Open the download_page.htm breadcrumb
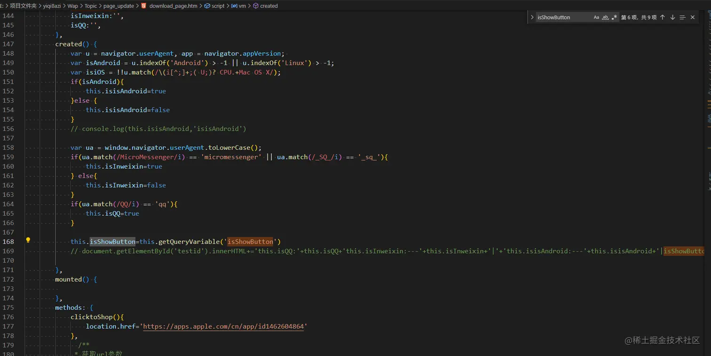711x356 pixels. [173, 6]
